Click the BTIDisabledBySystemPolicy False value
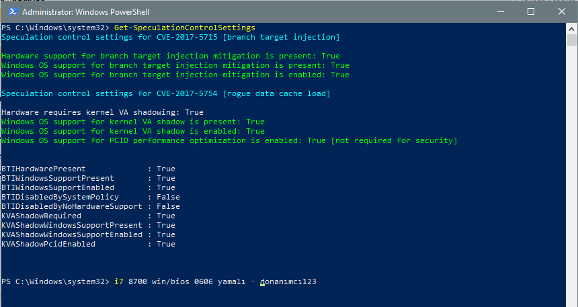 [x=168, y=198]
